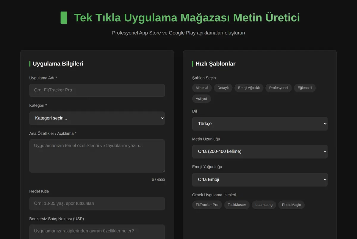Click the Uygulama Bilgileri heading
This screenshot has width=357, height=239.
pos(58,64)
